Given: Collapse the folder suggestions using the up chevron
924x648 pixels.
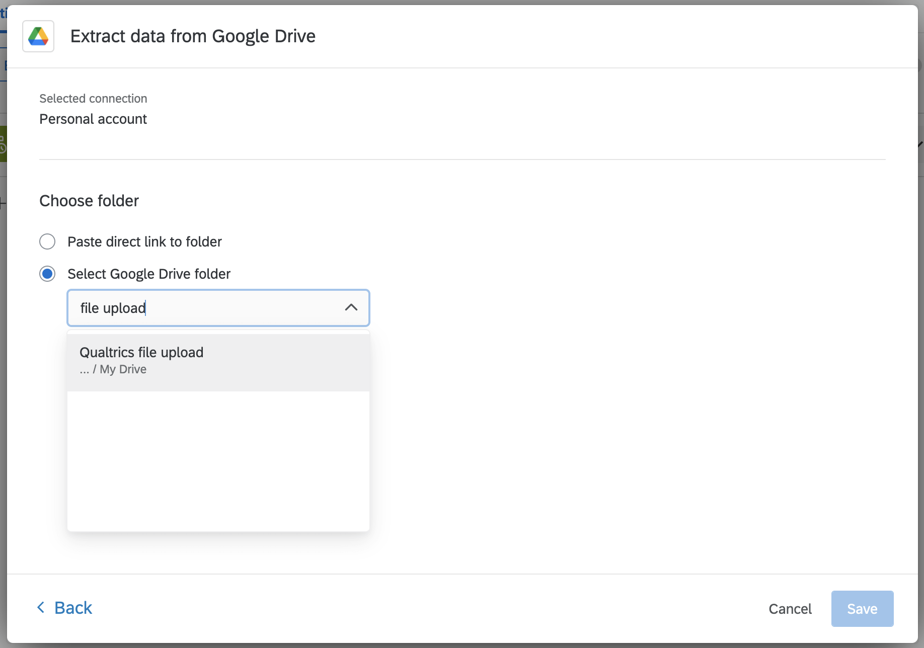Looking at the screenshot, I should click(351, 307).
